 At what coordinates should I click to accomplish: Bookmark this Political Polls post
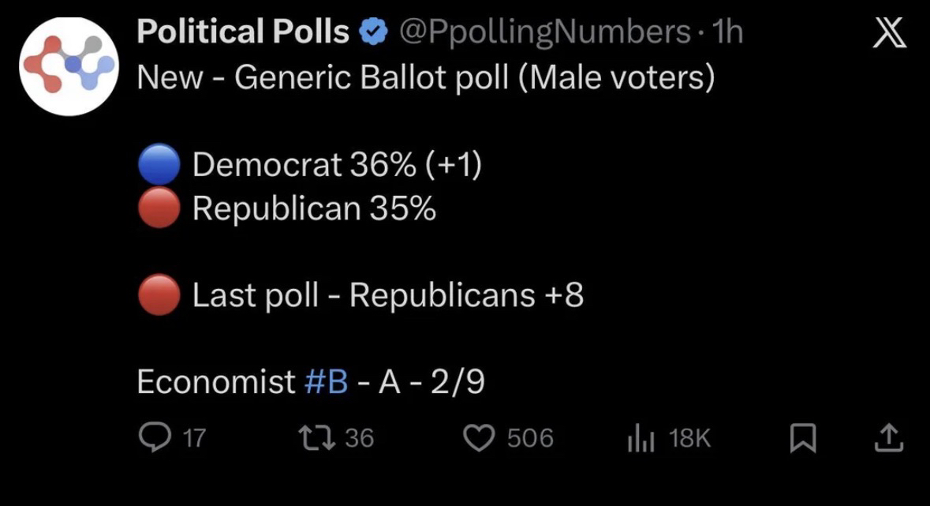pos(801,438)
